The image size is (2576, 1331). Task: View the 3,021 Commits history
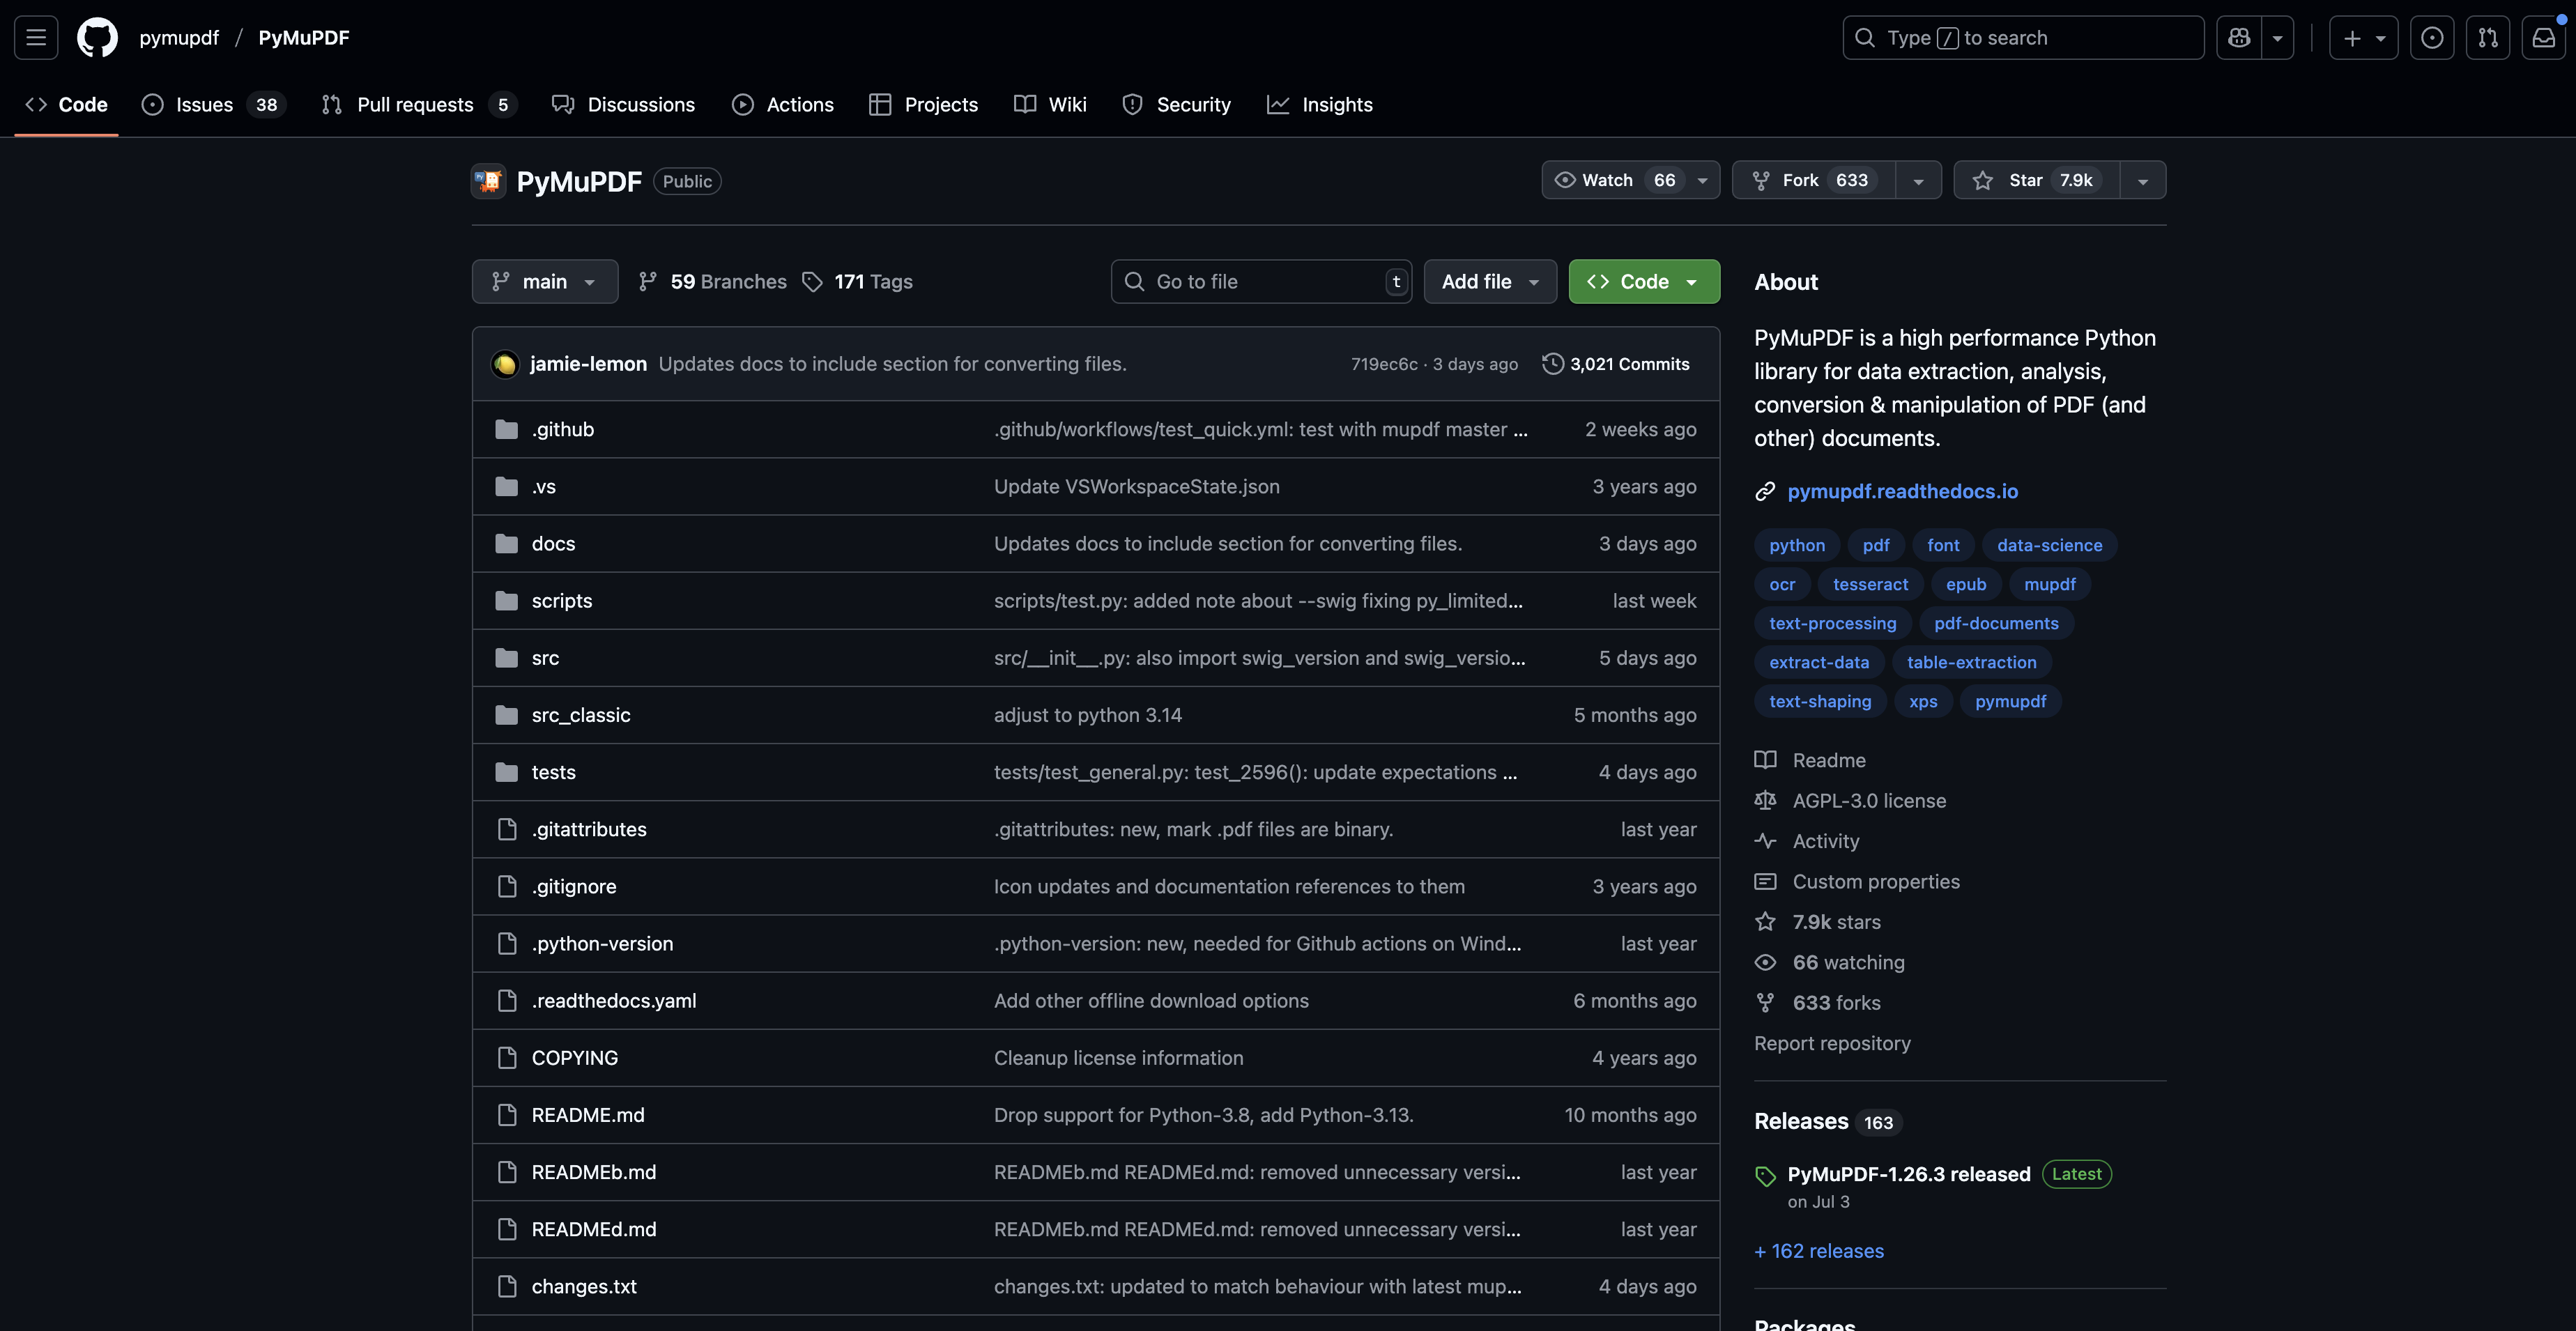coord(1616,364)
